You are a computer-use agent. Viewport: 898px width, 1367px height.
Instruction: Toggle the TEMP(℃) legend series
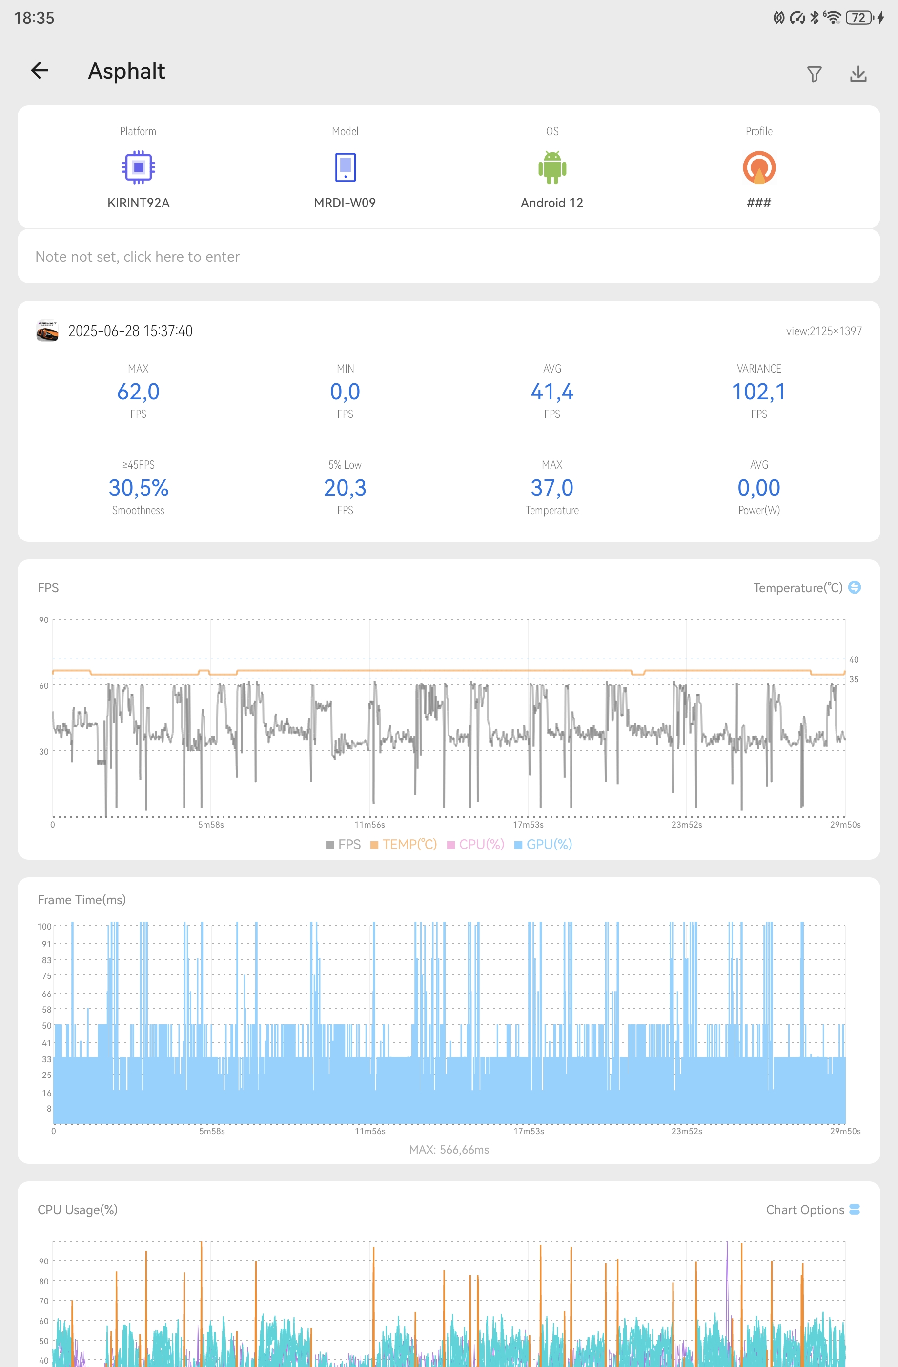tap(404, 844)
